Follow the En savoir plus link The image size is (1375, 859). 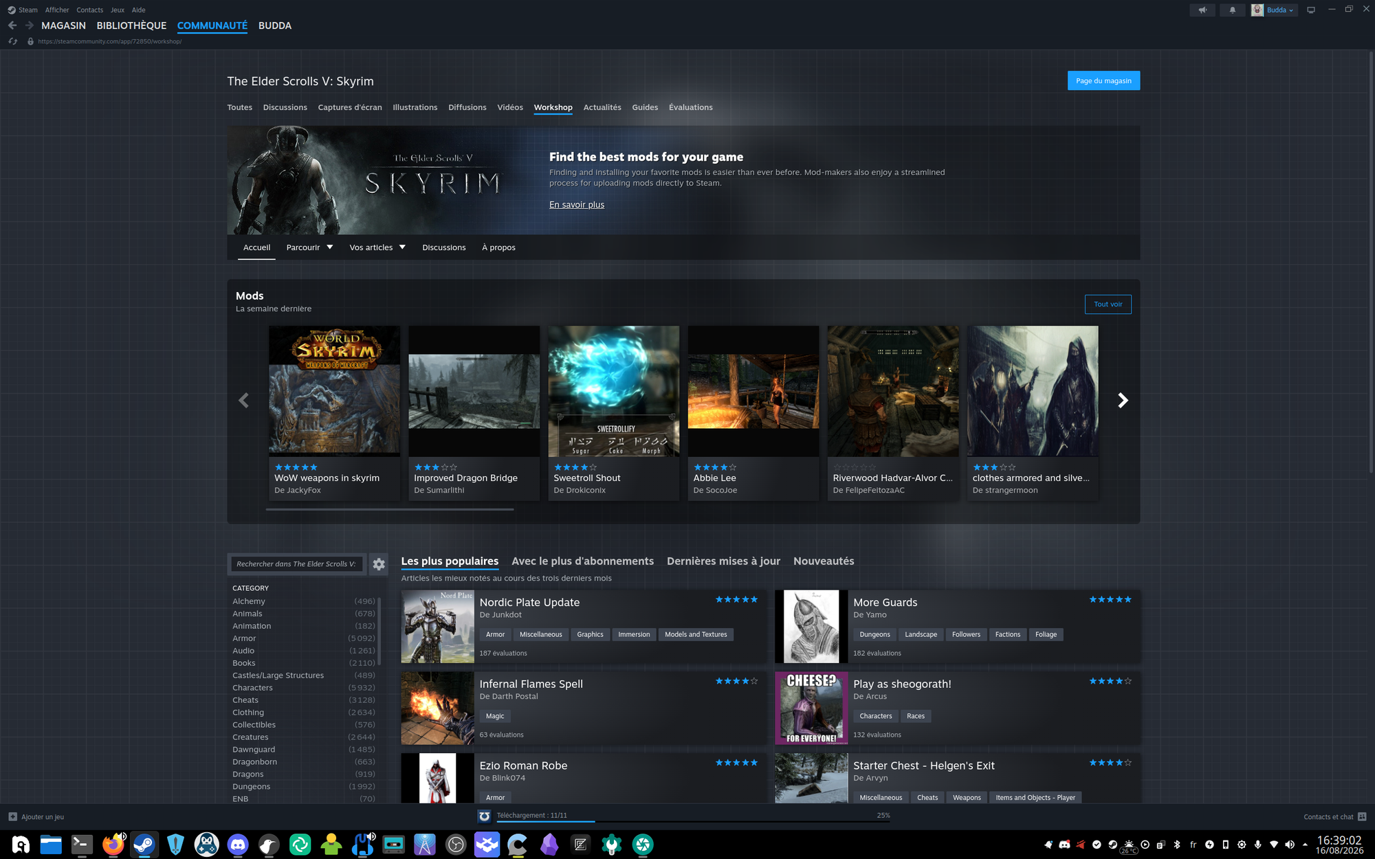click(x=577, y=205)
